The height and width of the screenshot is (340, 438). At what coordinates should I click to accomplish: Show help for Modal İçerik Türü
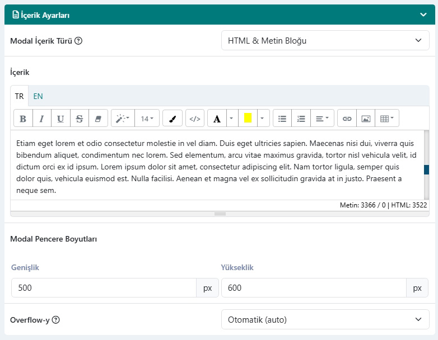click(78, 41)
